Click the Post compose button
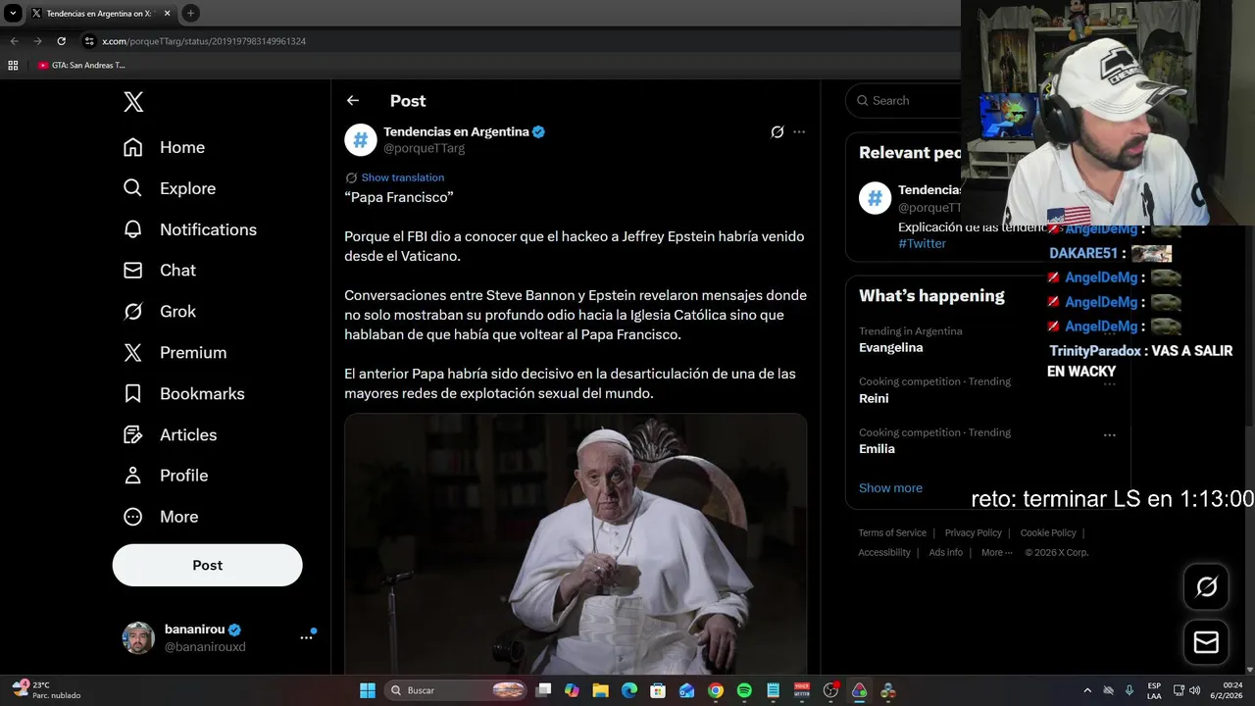The height and width of the screenshot is (706, 1255). [207, 565]
